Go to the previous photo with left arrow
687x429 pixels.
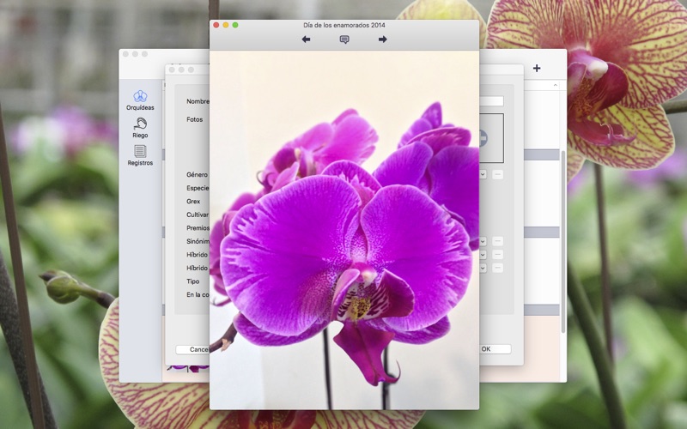306,39
